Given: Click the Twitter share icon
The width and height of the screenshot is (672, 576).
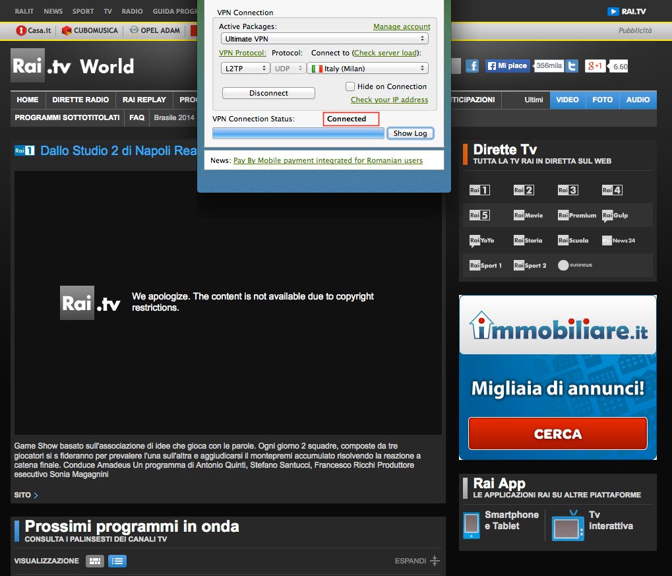Looking at the screenshot, I should (572, 65).
